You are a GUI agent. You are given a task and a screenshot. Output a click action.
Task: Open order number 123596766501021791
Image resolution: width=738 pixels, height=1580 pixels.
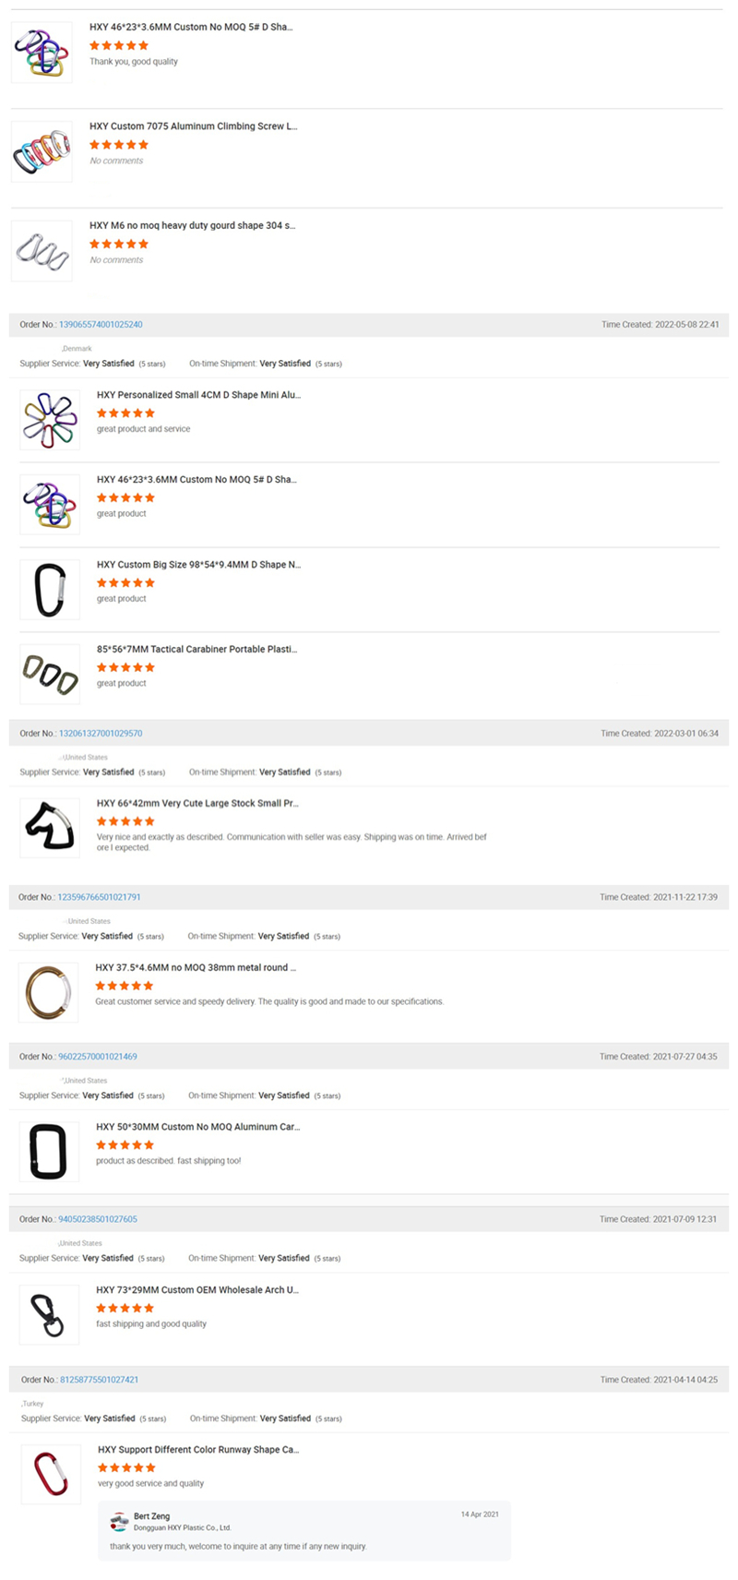(99, 897)
